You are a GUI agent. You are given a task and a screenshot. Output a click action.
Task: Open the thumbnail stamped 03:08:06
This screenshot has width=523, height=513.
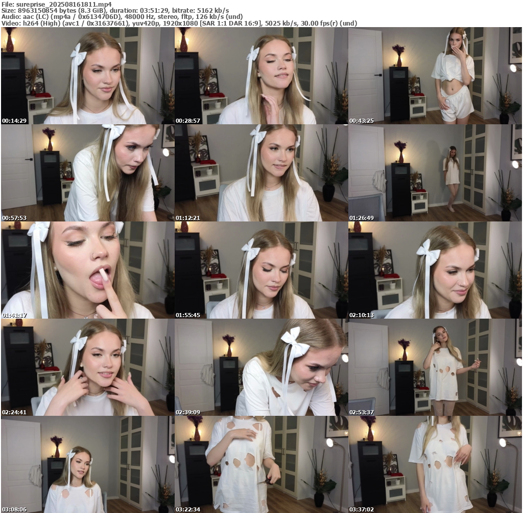[87, 464]
